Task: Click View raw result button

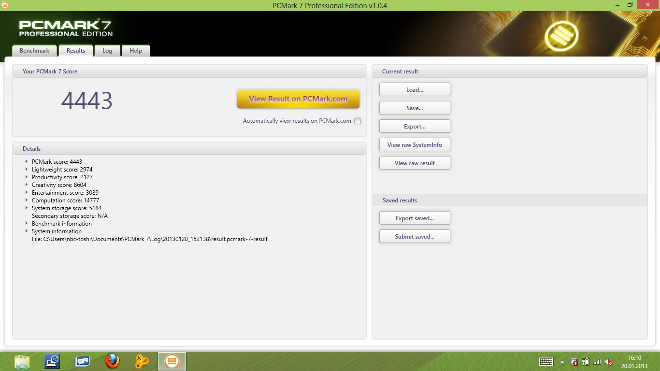Action: click(x=415, y=163)
